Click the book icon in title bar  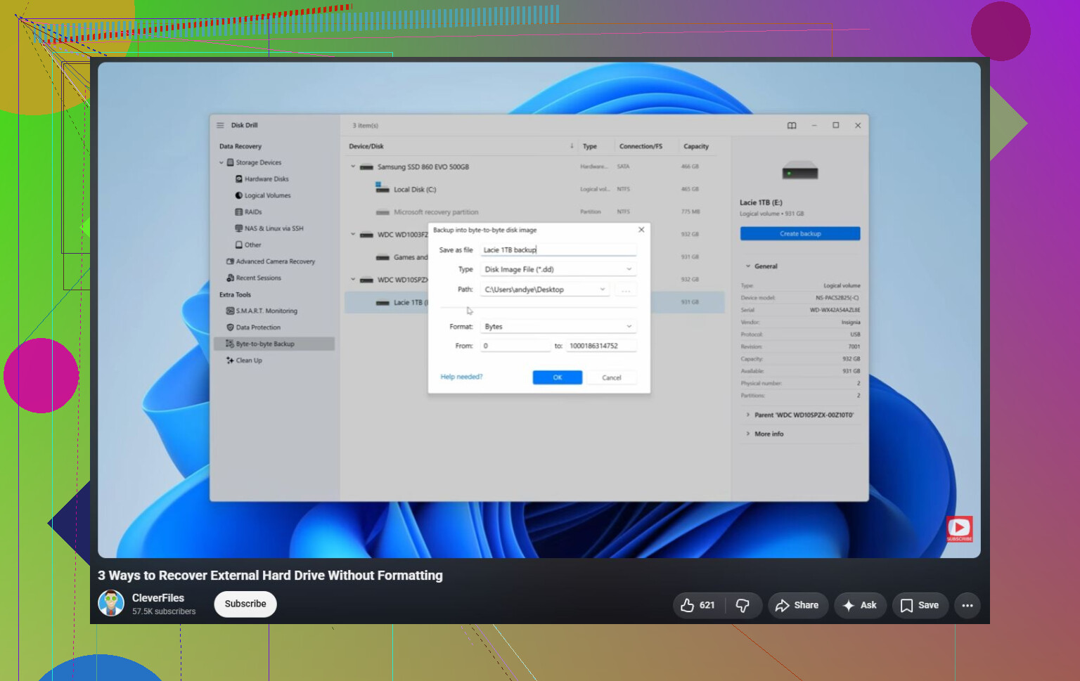click(x=792, y=125)
